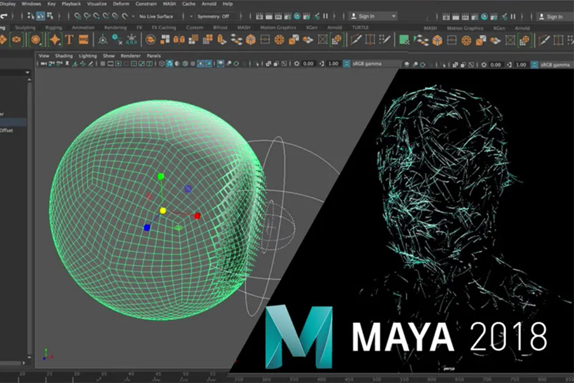Click the Freeze Transformations shelf icon
This screenshot has height=383, width=574.
tap(131, 40)
